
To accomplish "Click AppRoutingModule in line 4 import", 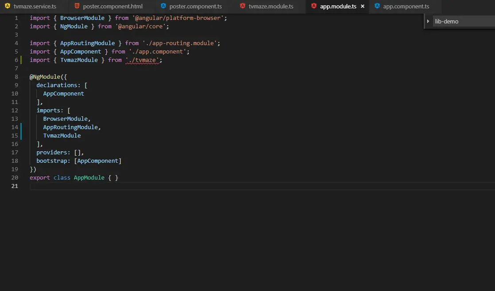I will [88, 43].
